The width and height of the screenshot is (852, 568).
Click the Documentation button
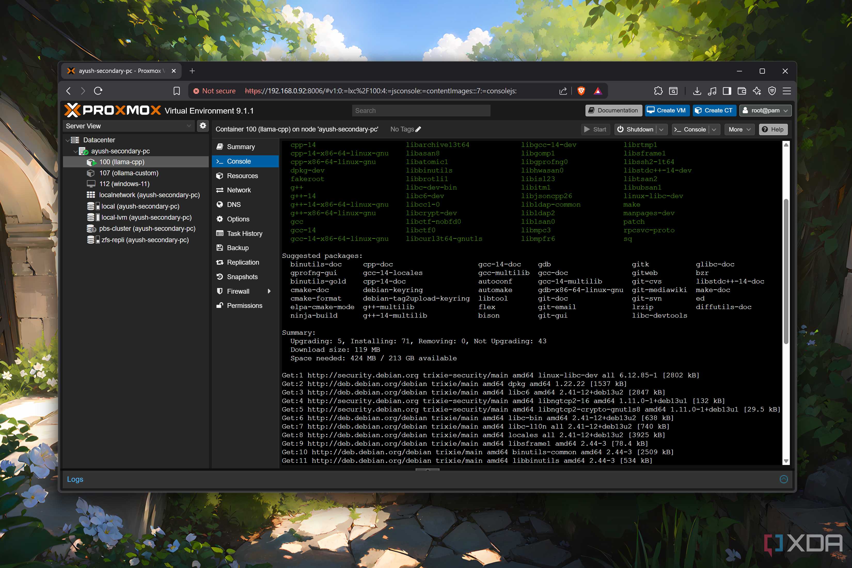tap(613, 111)
